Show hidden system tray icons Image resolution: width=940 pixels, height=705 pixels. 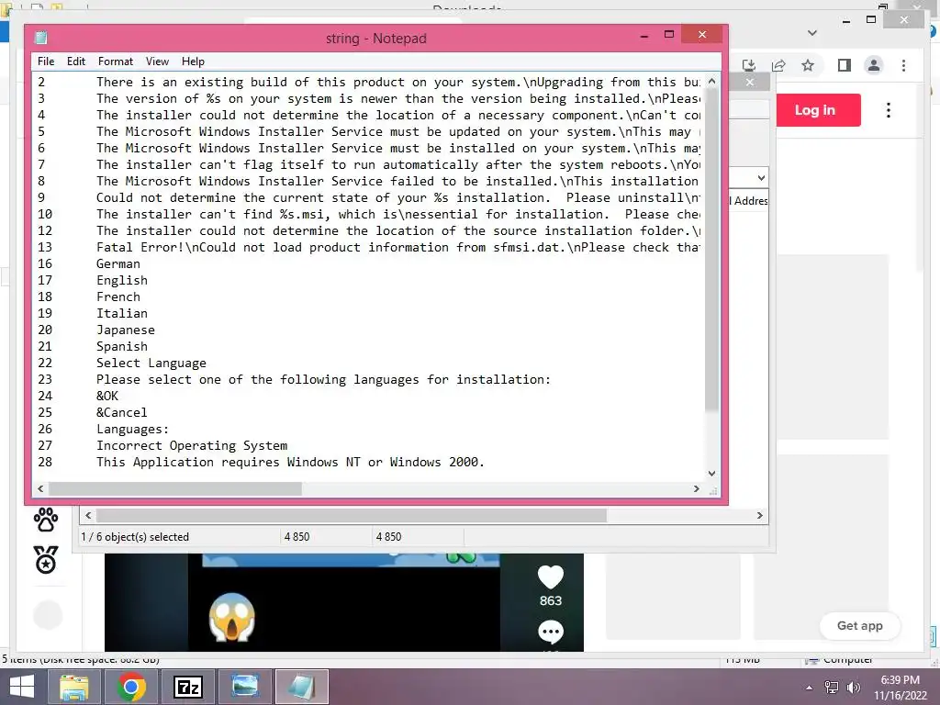[x=810, y=688]
